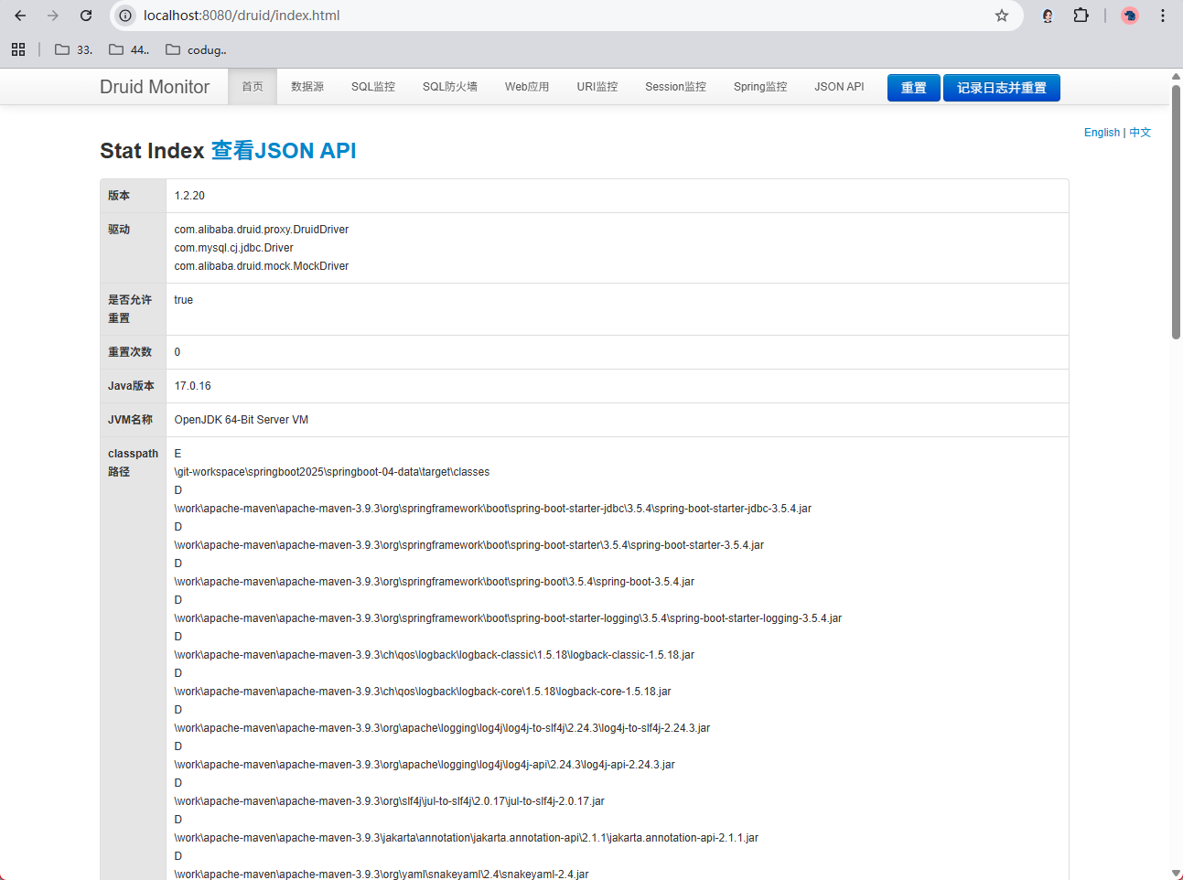1183x880 pixels.
Task: Open the apps grid in bookmarks bar
Action: pyautogui.click(x=18, y=49)
